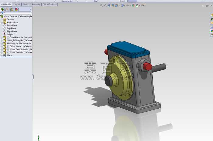Activate the Section View icon

click(x=113, y=5)
